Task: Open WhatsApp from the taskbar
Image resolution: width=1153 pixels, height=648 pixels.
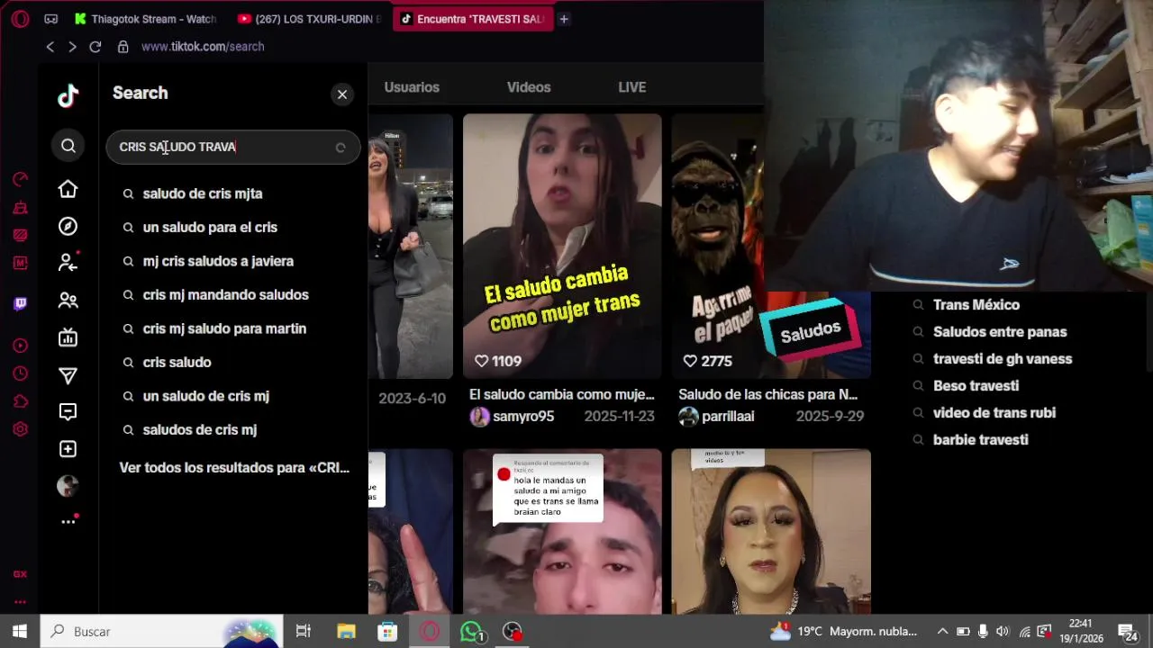Action: click(471, 632)
